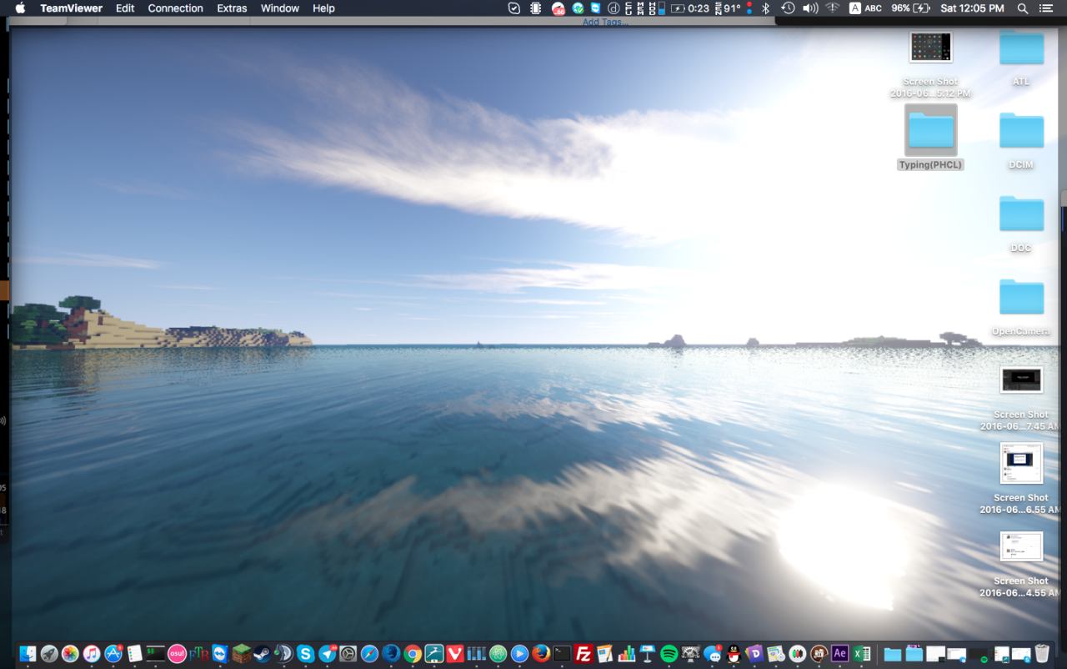Open the osu! game icon
Screen dimensions: 1067x669
(x=177, y=654)
